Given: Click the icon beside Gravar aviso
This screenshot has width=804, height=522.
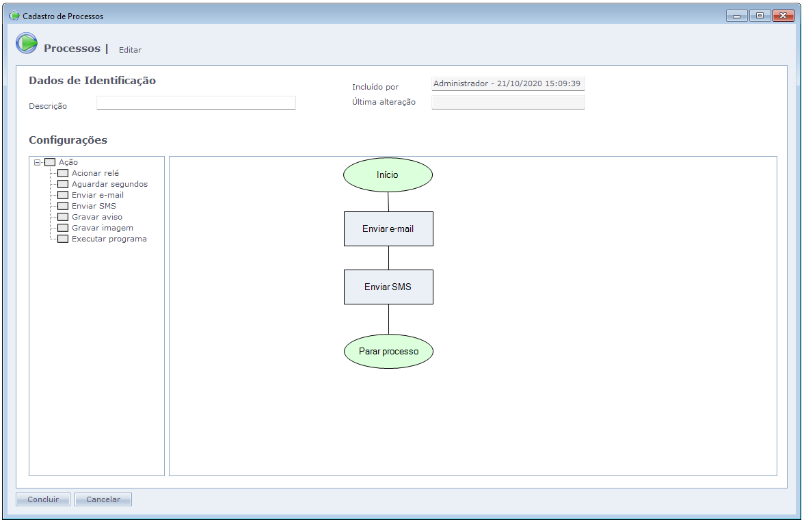Looking at the screenshot, I should pos(63,217).
